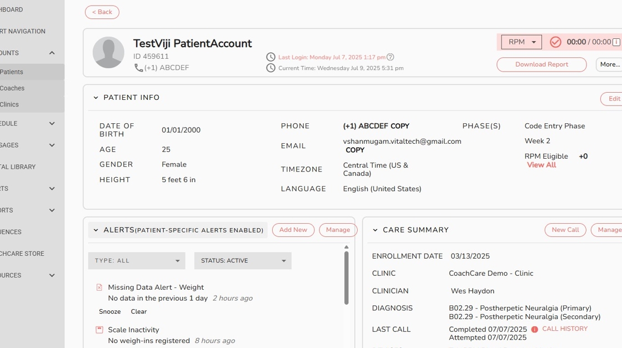Image resolution: width=622 pixels, height=348 pixels.
Task: Click the red checkmark timer icon
Action: point(555,42)
